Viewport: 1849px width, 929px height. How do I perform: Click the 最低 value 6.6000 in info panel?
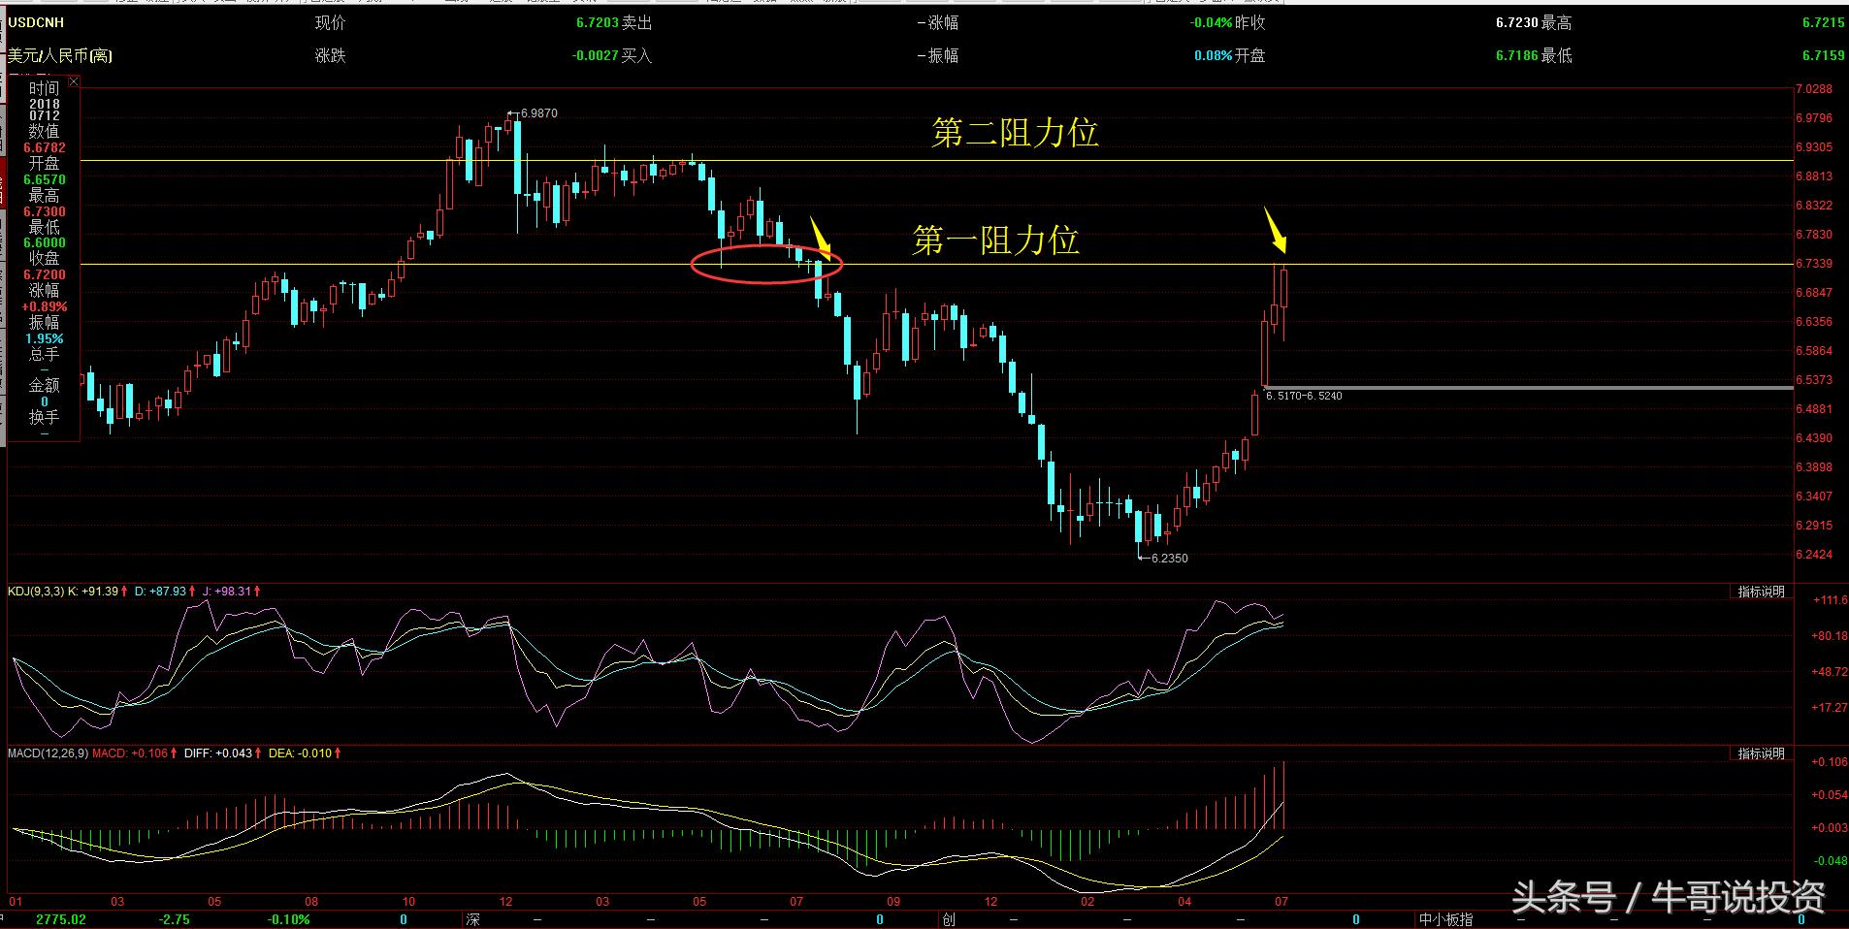45,243
